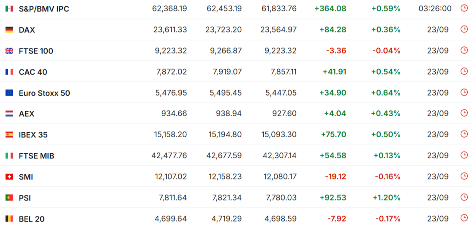
Task: Open the DAX index link
Action: 27,30
